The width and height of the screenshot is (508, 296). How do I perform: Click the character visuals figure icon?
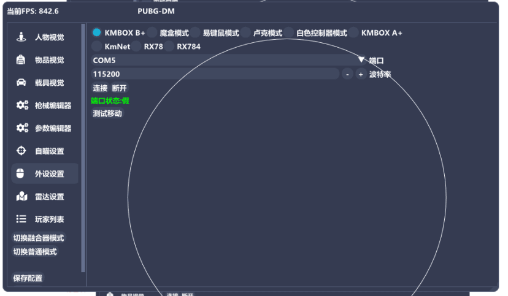point(21,37)
